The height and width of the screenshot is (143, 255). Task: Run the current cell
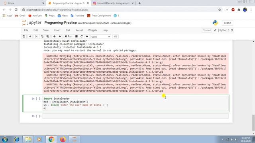point(69,37)
